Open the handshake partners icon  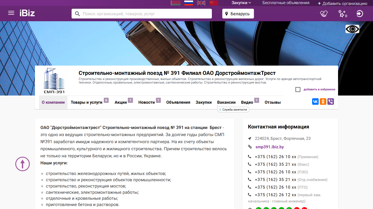click(324, 14)
